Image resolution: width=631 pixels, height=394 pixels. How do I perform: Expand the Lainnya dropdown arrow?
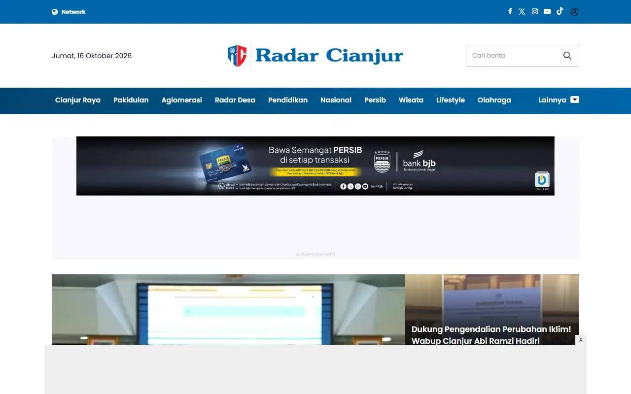point(575,99)
